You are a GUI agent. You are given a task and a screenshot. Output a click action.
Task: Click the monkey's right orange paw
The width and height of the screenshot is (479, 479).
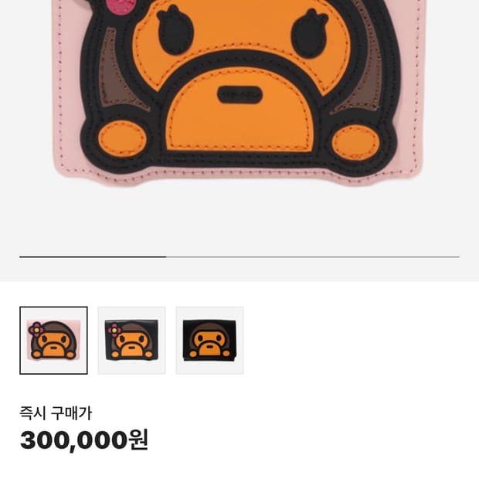coord(356,143)
